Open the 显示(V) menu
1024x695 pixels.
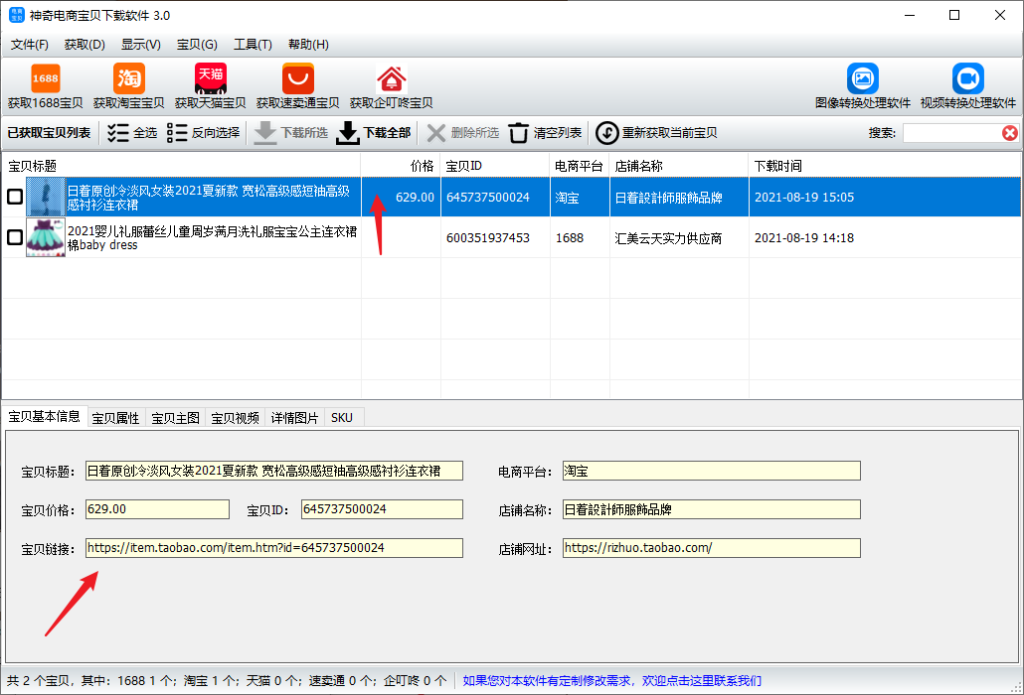pyautogui.click(x=140, y=45)
